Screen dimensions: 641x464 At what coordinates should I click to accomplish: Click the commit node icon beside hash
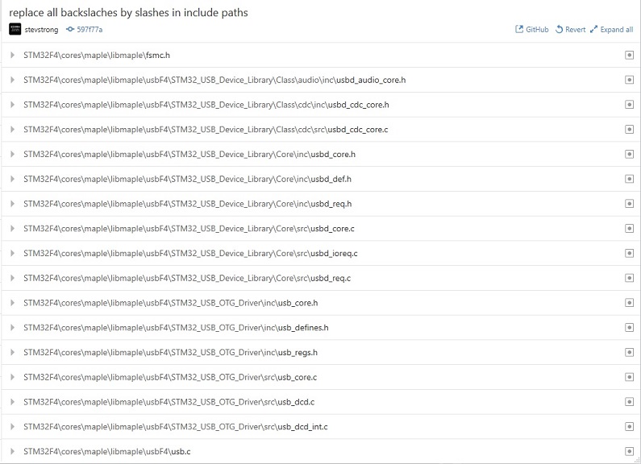point(70,30)
